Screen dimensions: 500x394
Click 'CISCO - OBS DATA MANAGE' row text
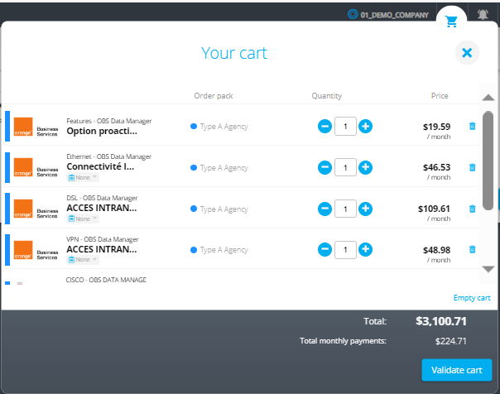tap(106, 280)
